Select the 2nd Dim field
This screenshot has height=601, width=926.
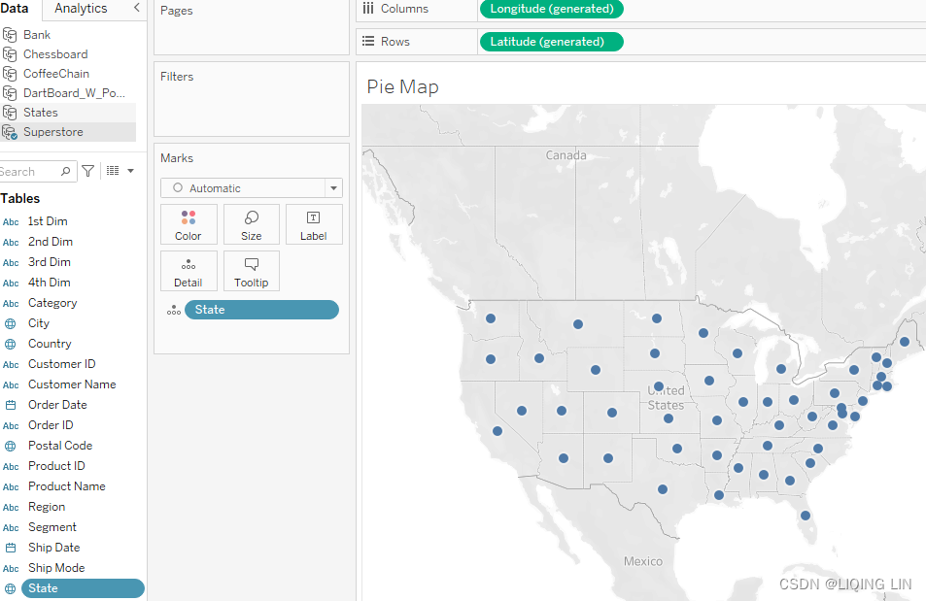click(51, 242)
